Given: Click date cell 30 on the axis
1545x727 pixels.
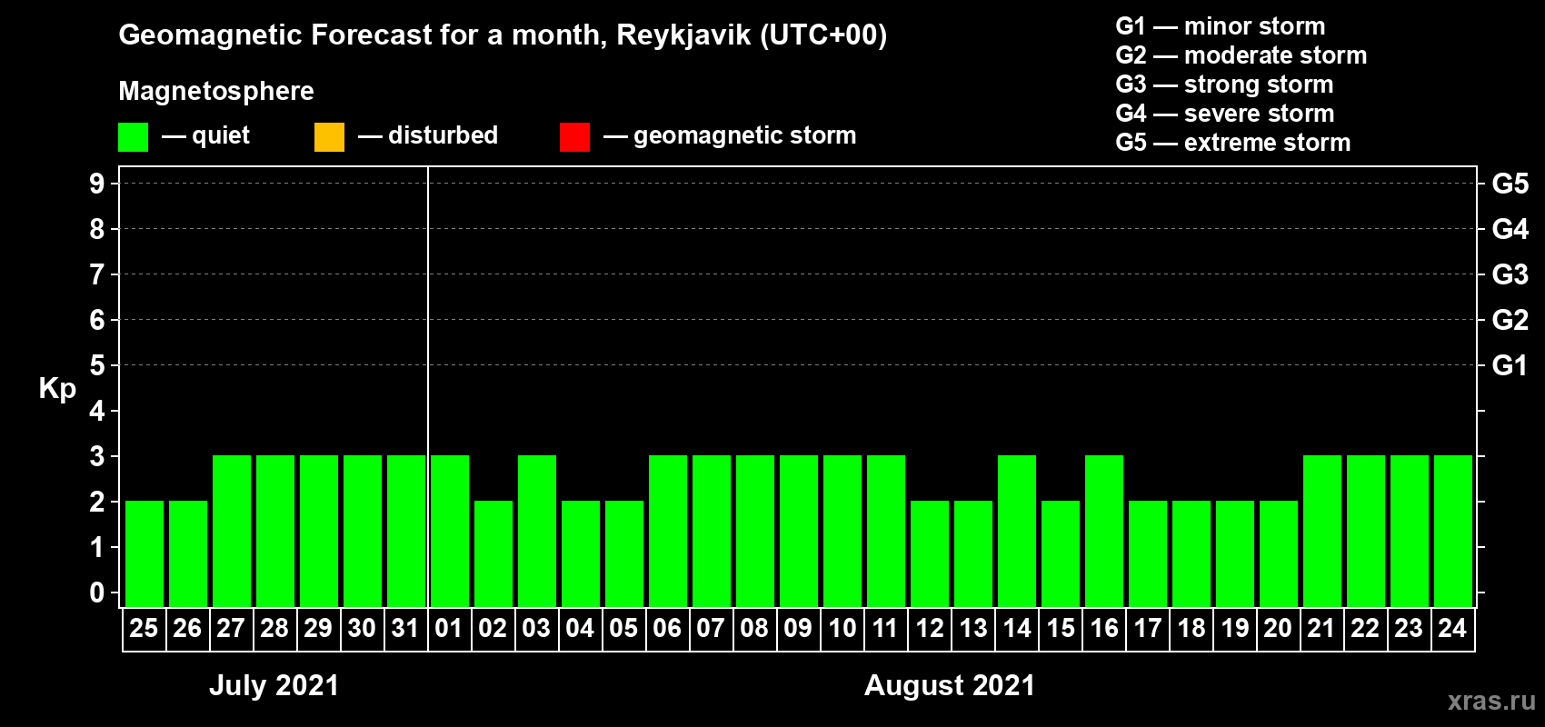Looking at the screenshot, I should 362,629.
